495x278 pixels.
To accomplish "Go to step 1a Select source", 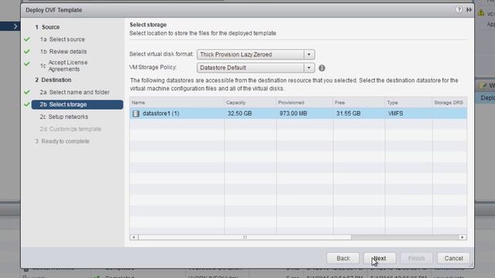I will [x=62, y=39].
